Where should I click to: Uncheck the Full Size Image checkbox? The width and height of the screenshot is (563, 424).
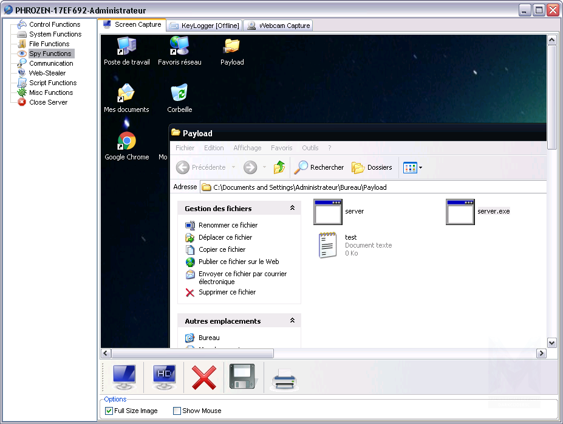(109, 411)
